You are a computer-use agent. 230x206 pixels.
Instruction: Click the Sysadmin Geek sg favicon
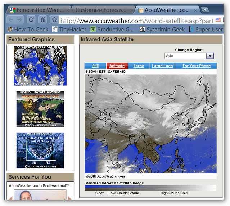pos(142,29)
